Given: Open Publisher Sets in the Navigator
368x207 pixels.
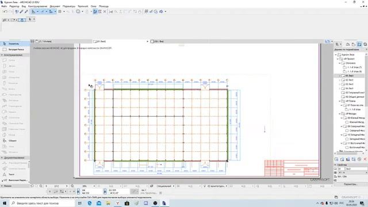Looking at the screenshot, I should pyautogui.click(x=365, y=44).
